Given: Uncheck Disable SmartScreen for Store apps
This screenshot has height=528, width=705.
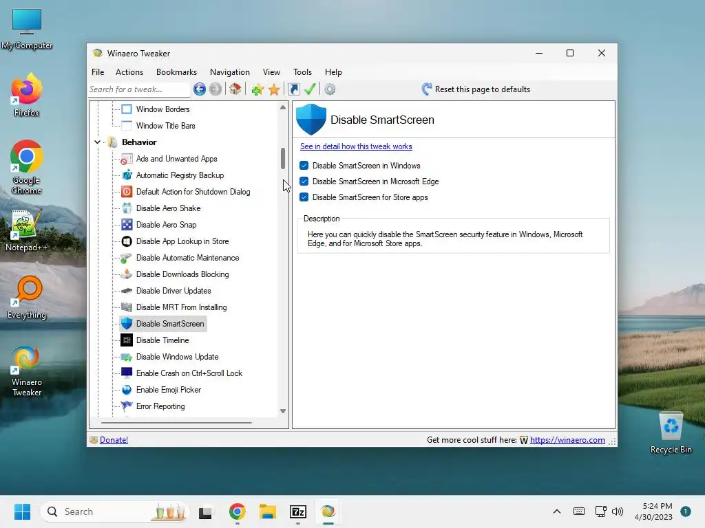Looking at the screenshot, I should click(304, 197).
